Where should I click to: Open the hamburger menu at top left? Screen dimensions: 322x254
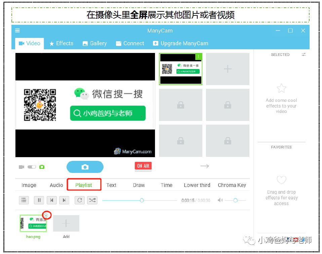click(x=17, y=30)
